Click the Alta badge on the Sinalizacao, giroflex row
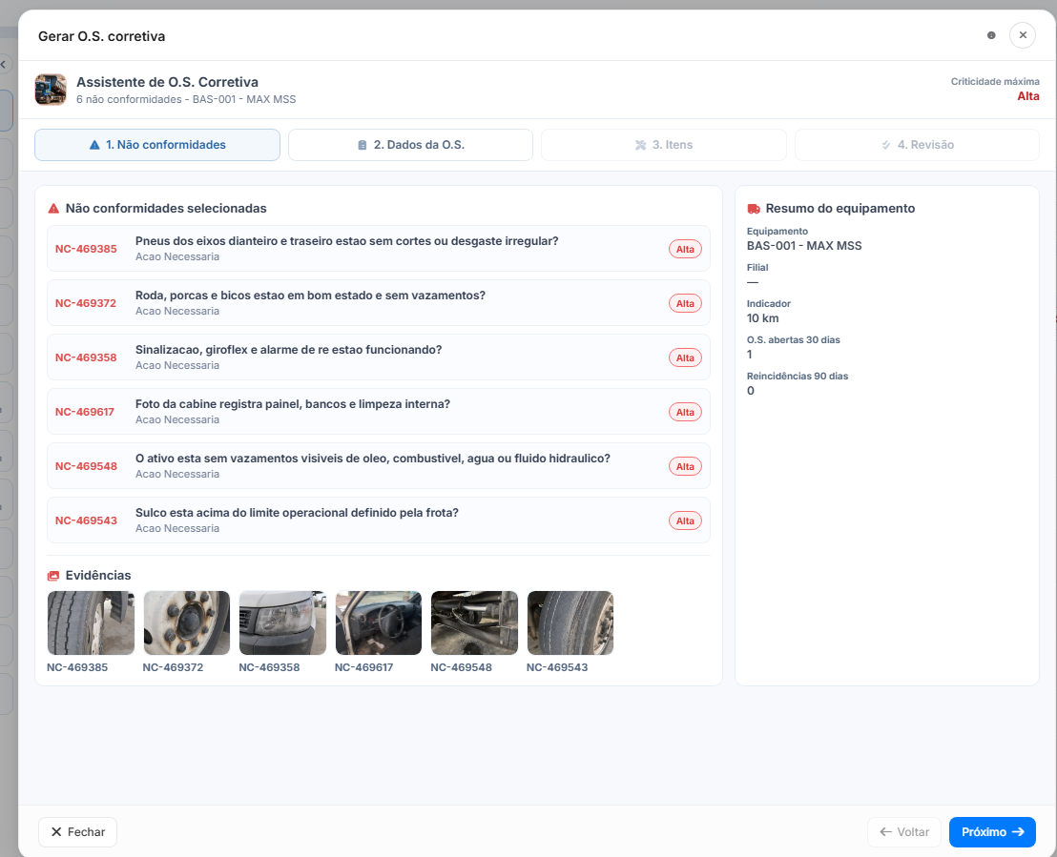This screenshot has width=1057, height=857. pos(685,357)
